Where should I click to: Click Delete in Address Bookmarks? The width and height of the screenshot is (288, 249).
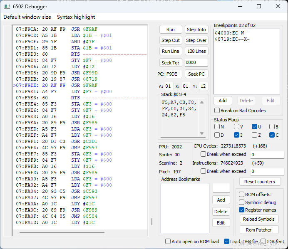[x=221, y=212]
